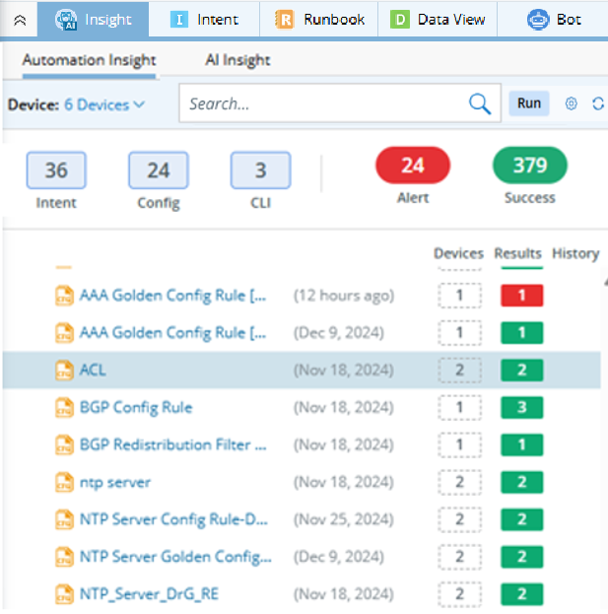Click result badge for NTP Server Config Rule-D
Image resolution: width=608 pixels, height=614 pixels.
[522, 519]
